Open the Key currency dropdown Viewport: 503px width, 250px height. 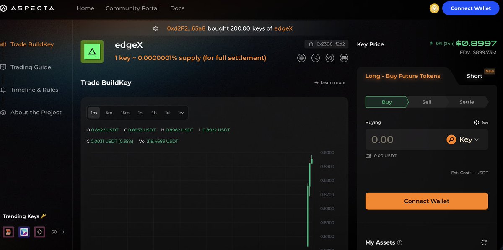coord(463,139)
